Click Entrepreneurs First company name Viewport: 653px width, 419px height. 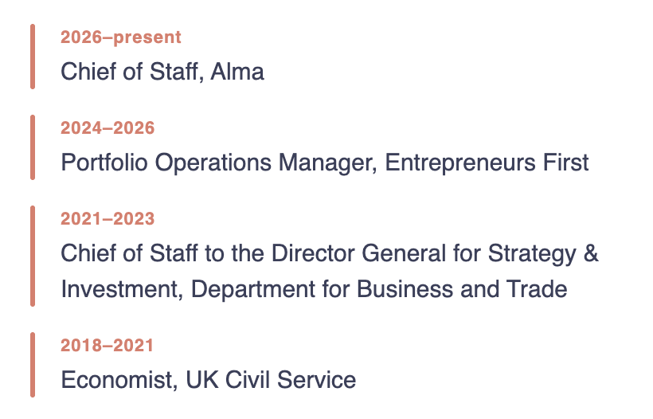click(x=487, y=163)
